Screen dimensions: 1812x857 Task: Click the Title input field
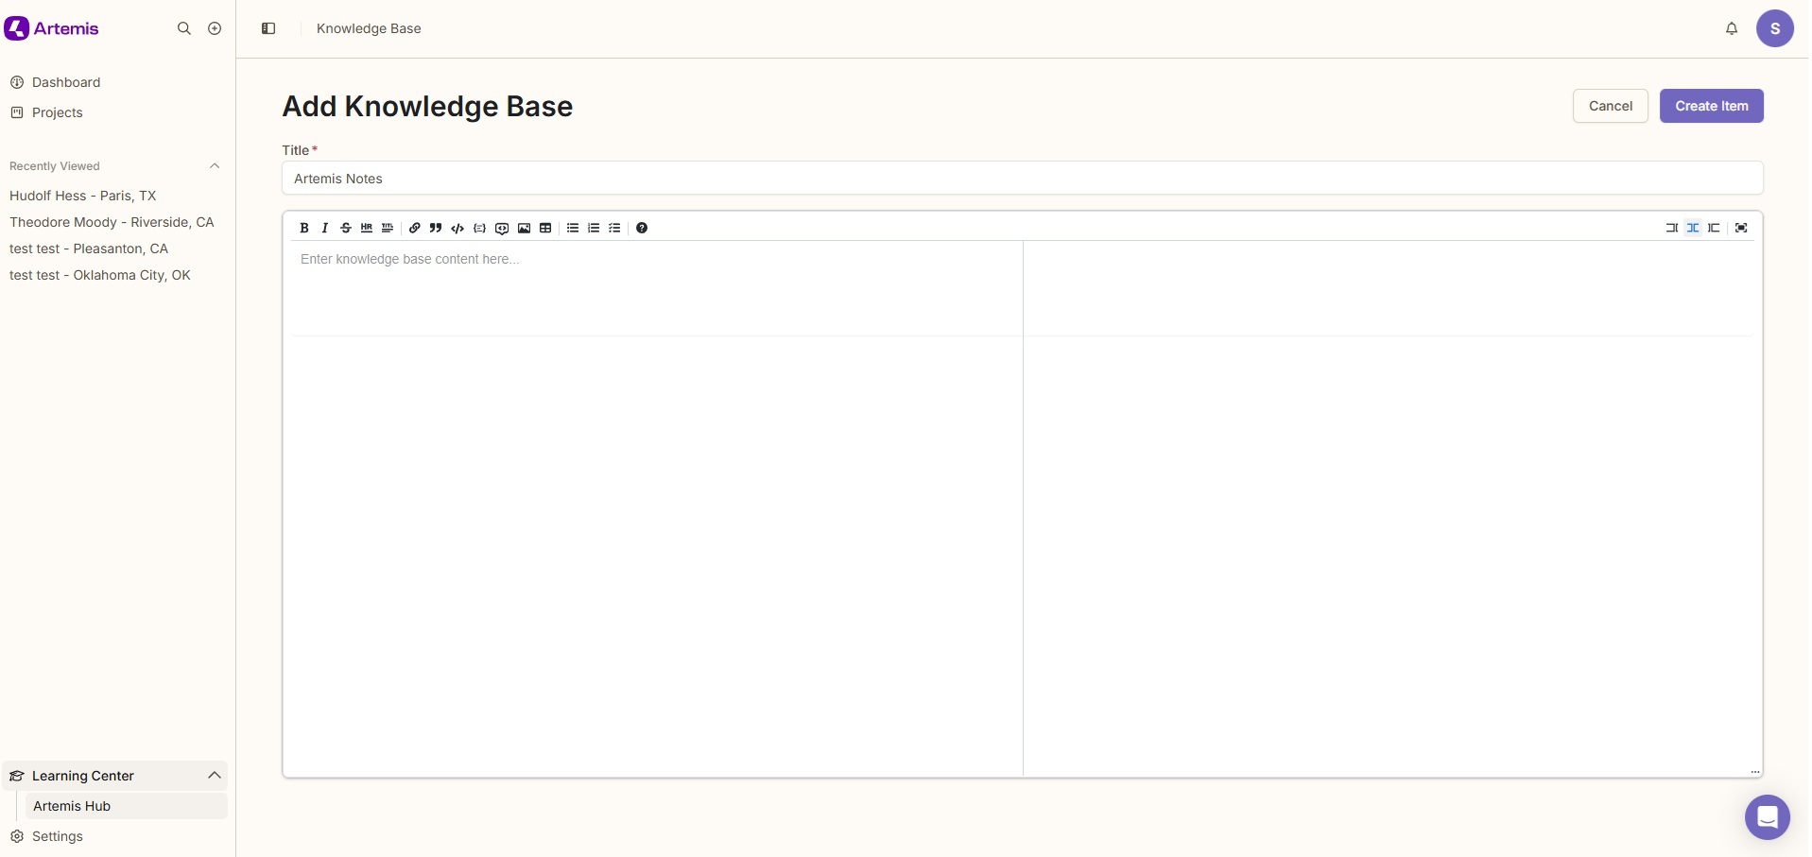tap(1023, 179)
